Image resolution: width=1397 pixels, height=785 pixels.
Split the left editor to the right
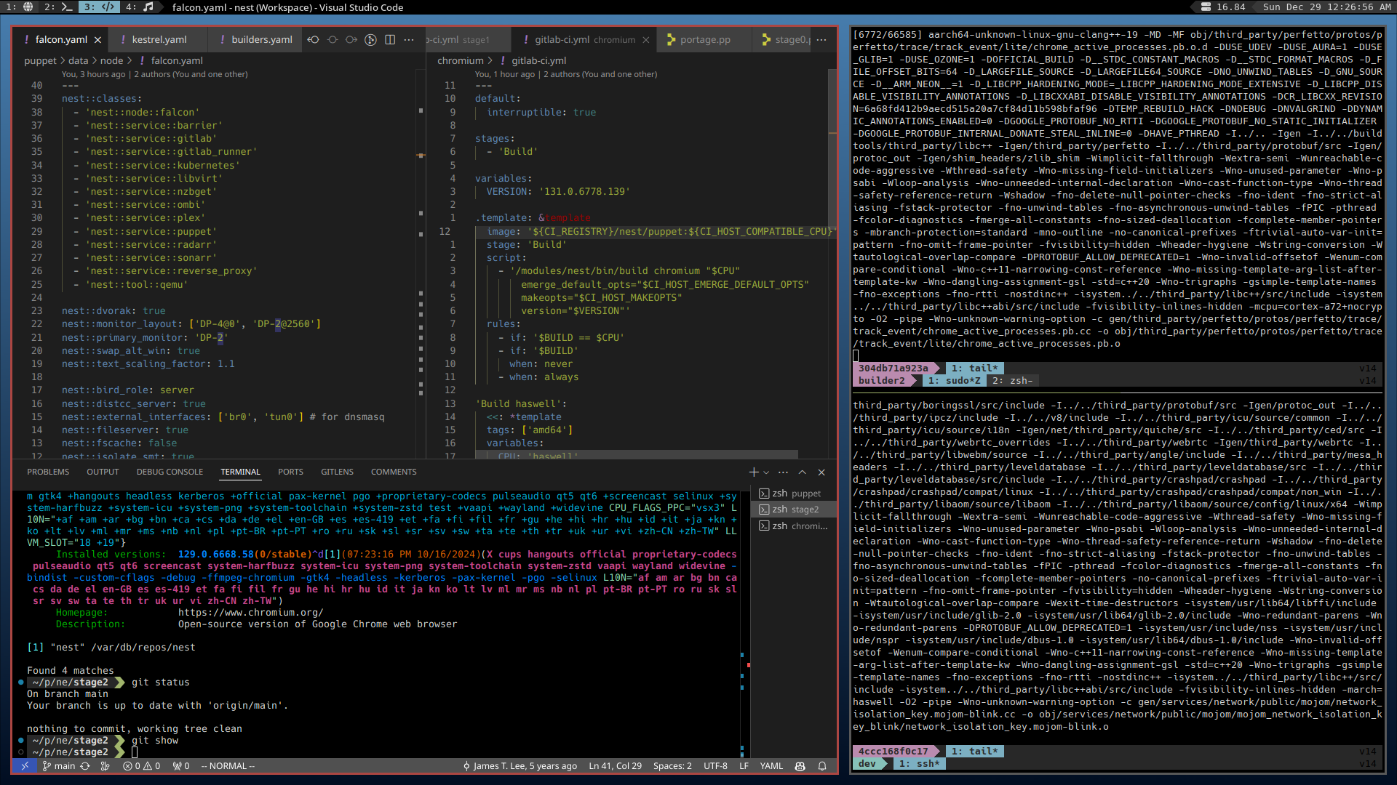click(x=390, y=40)
